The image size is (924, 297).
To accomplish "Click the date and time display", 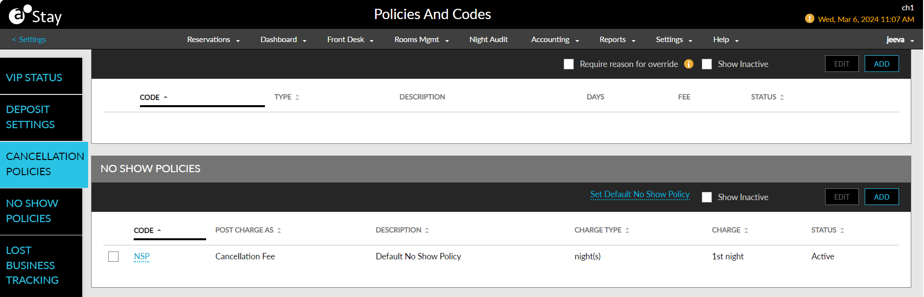I will tap(866, 19).
